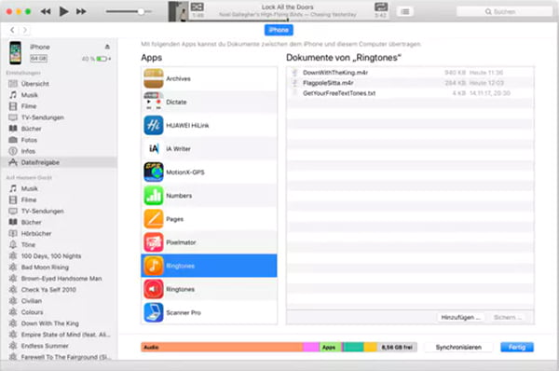Select file GetYourFreeTextTones.txt

tap(410, 93)
